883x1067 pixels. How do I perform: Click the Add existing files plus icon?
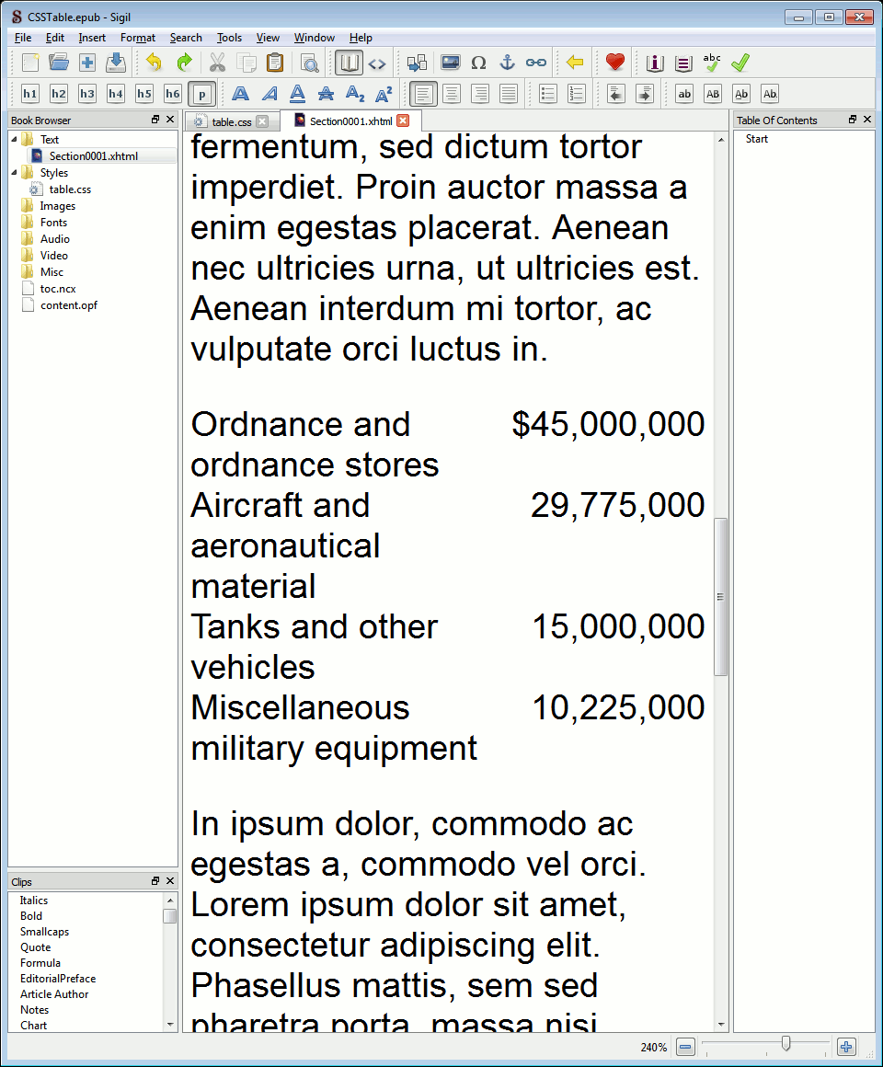87,63
